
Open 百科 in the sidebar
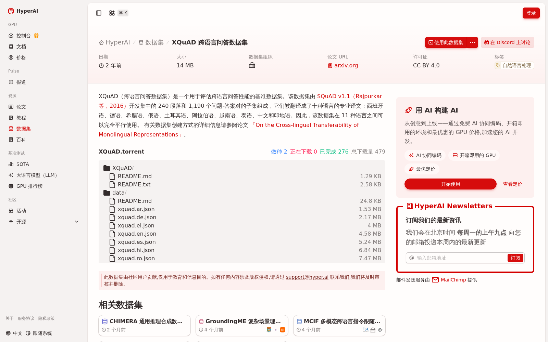click(21, 140)
